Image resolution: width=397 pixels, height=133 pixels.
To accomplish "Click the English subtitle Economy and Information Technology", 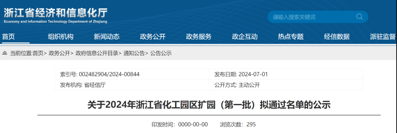I will click(56, 22).
